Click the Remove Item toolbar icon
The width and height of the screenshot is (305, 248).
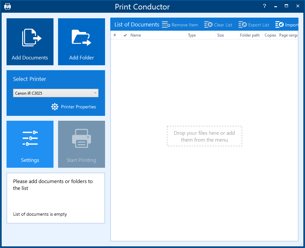[x=166, y=24]
